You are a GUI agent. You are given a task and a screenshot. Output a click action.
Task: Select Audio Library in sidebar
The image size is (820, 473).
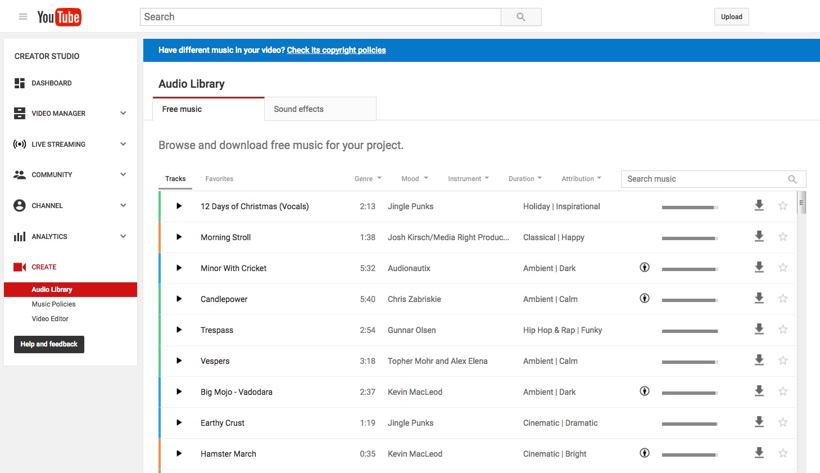point(70,290)
